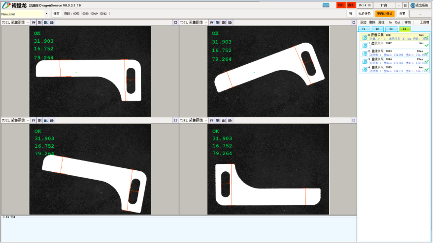Click the 图像采集 T041 tool icon
This screenshot has height=243, width=433.
[x=365, y=37]
